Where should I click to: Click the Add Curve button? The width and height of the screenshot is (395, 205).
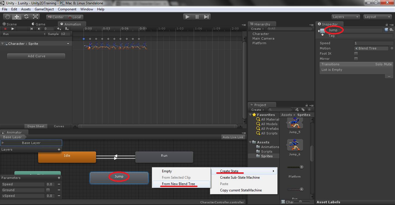36,56
